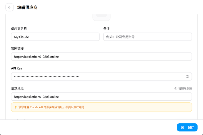
Task: Focus the 供应商名称 field containing My Claude
Action: pos(55,37)
